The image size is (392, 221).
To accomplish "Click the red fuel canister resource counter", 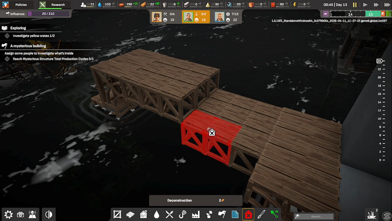I will pos(280,4).
